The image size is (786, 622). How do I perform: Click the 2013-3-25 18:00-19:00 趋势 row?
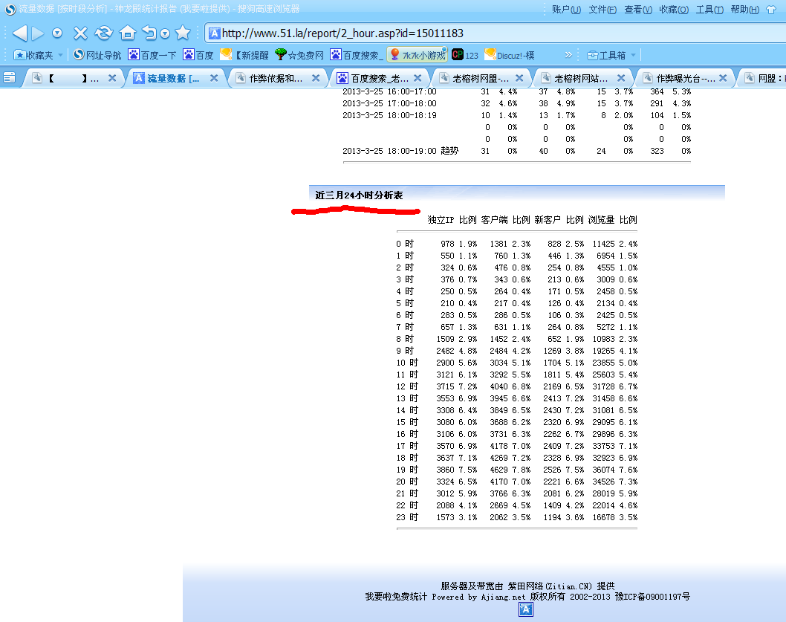517,151
